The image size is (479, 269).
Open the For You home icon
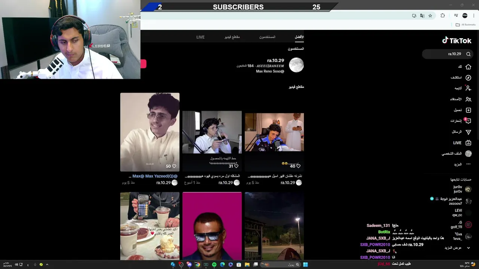point(468,67)
